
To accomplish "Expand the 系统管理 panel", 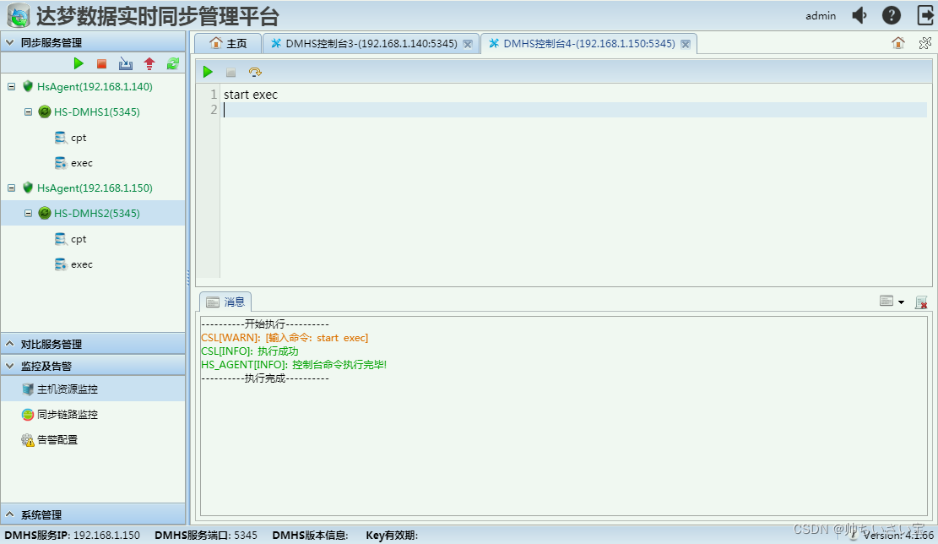I will pos(9,514).
